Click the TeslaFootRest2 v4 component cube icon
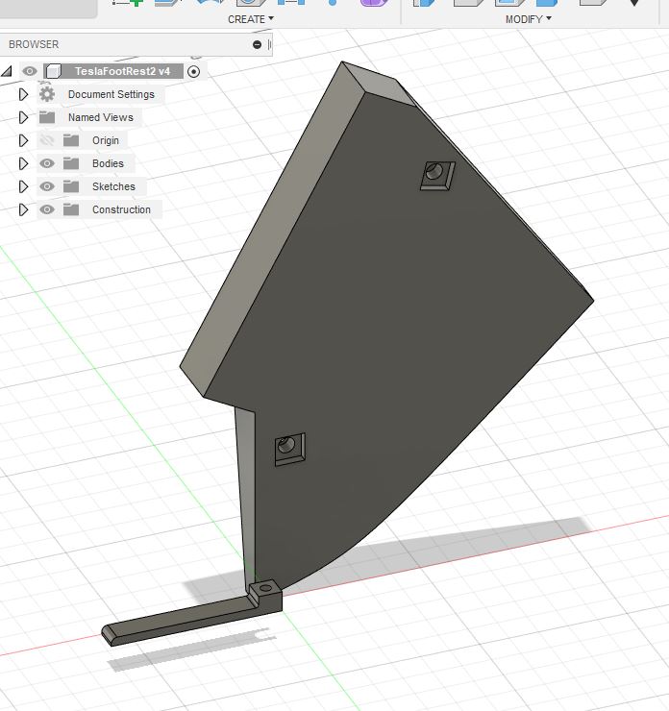 click(53, 71)
